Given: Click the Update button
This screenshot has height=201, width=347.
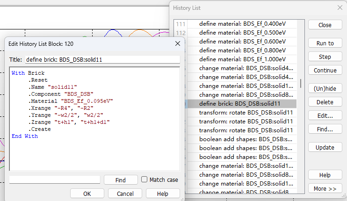Looking at the screenshot, I should click(x=325, y=148).
